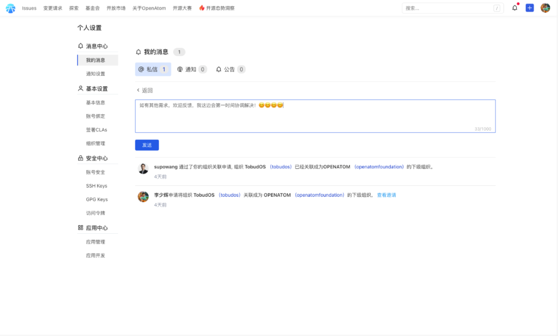Open 账号安全 in the sidebar
The image size is (558, 336).
[x=96, y=172]
